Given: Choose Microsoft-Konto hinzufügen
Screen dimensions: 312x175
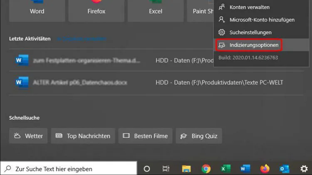Looking at the screenshot, I should (x=261, y=20).
